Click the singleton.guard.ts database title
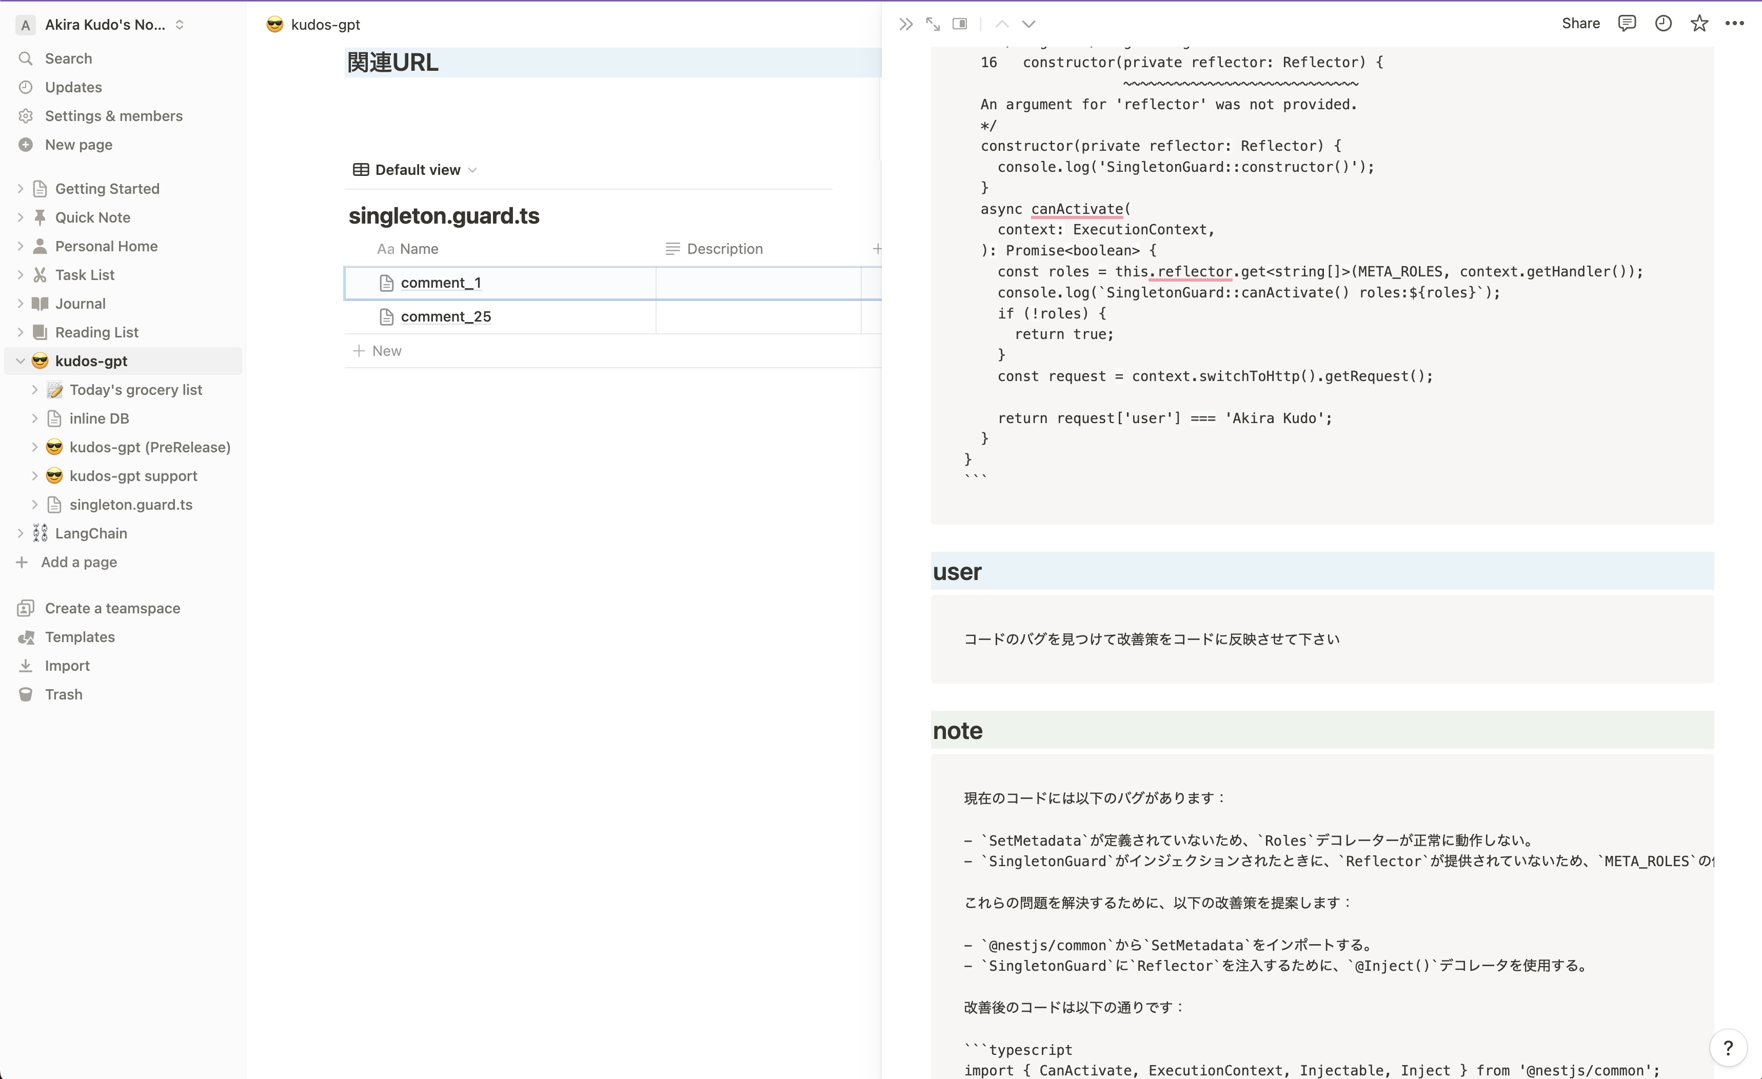This screenshot has height=1079, width=1762. [x=443, y=216]
